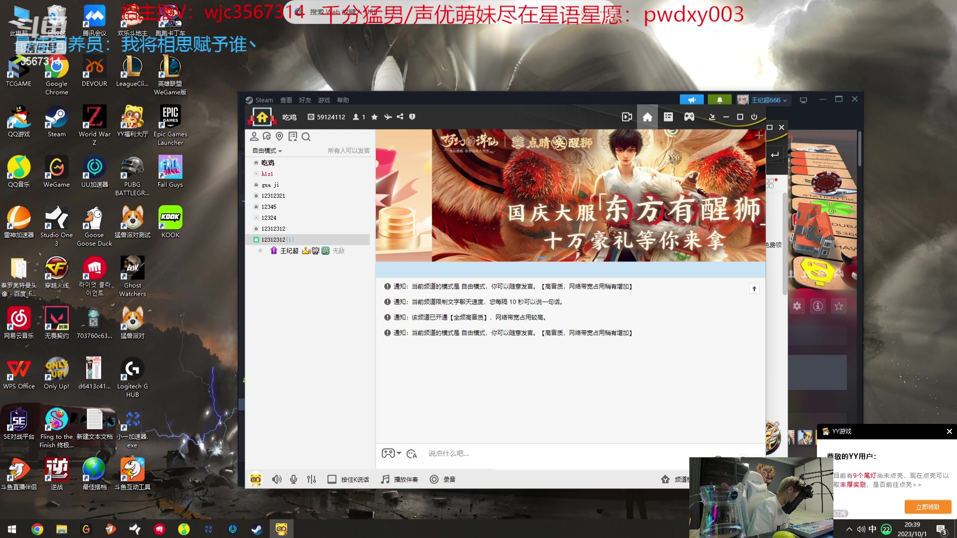This screenshot has width=957, height=538.
Task: Click the power exit icon in YY toolbar
Action: 754,117
